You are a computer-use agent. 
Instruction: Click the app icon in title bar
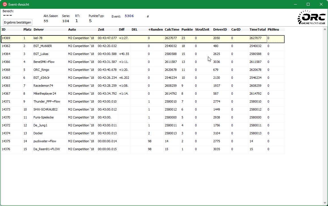[5, 4]
